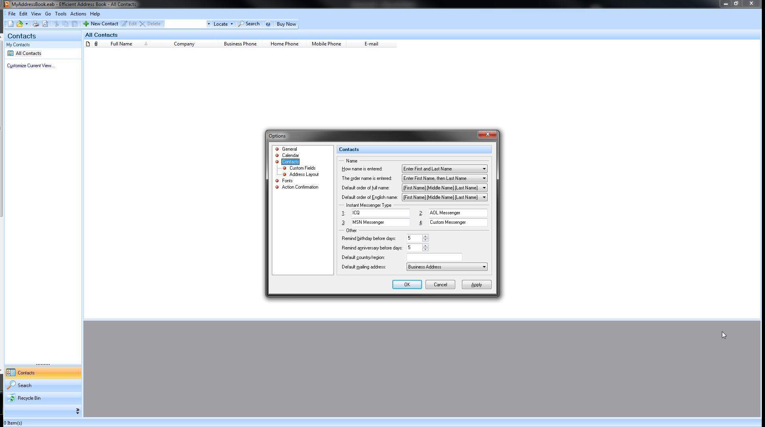Image resolution: width=765 pixels, height=427 pixels.
Task: Open Recycle Bin in the navigation pane
Action: coord(43,398)
